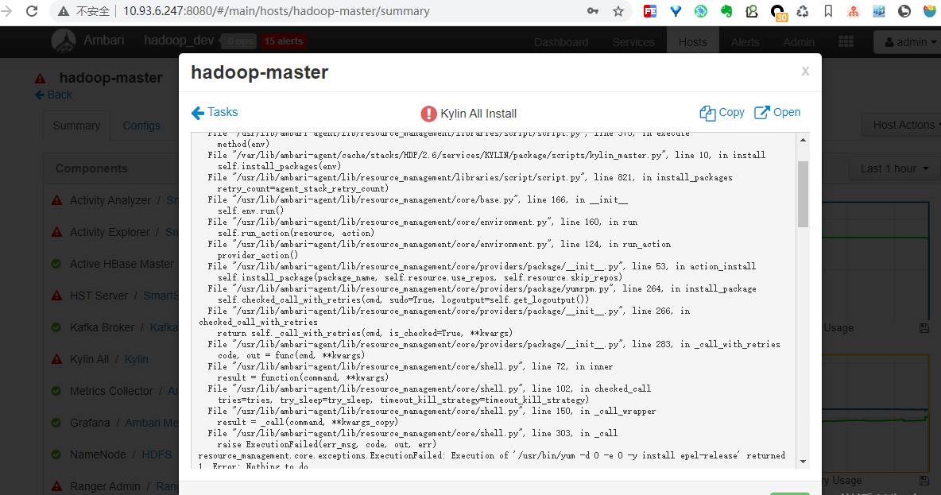
Task: Open the Kylin service link
Action: (136, 359)
